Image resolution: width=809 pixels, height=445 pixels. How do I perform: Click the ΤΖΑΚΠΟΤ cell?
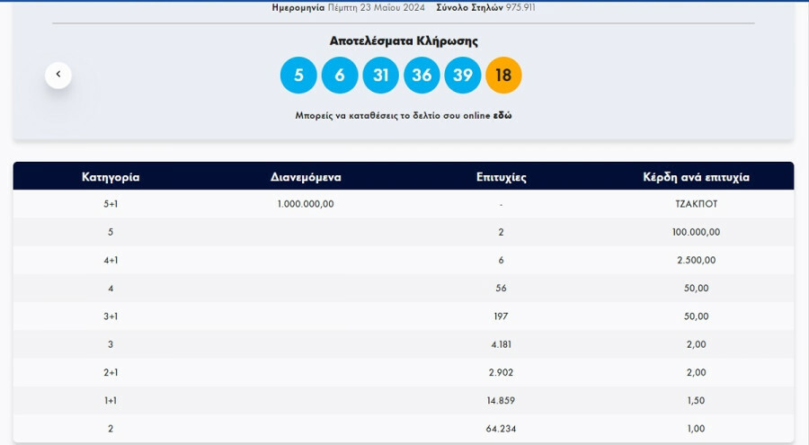pos(696,204)
